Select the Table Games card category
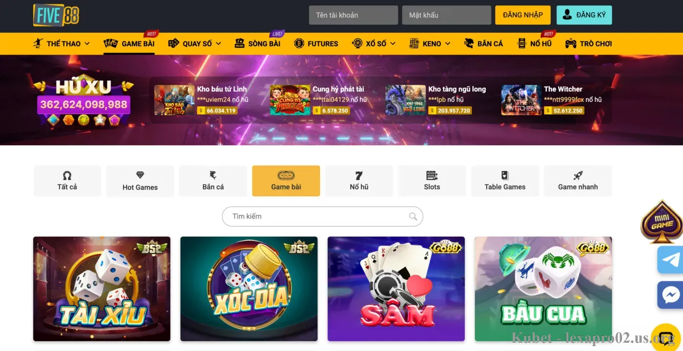This screenshot has width=683, height=351. [x=505, y=181]
